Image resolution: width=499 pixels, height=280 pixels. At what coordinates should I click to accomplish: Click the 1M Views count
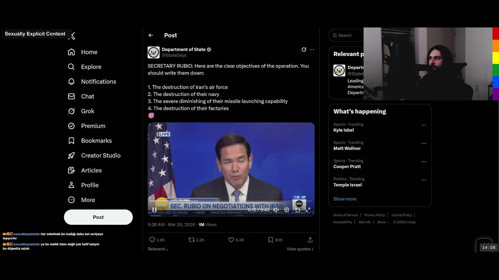tap(207, 225)
